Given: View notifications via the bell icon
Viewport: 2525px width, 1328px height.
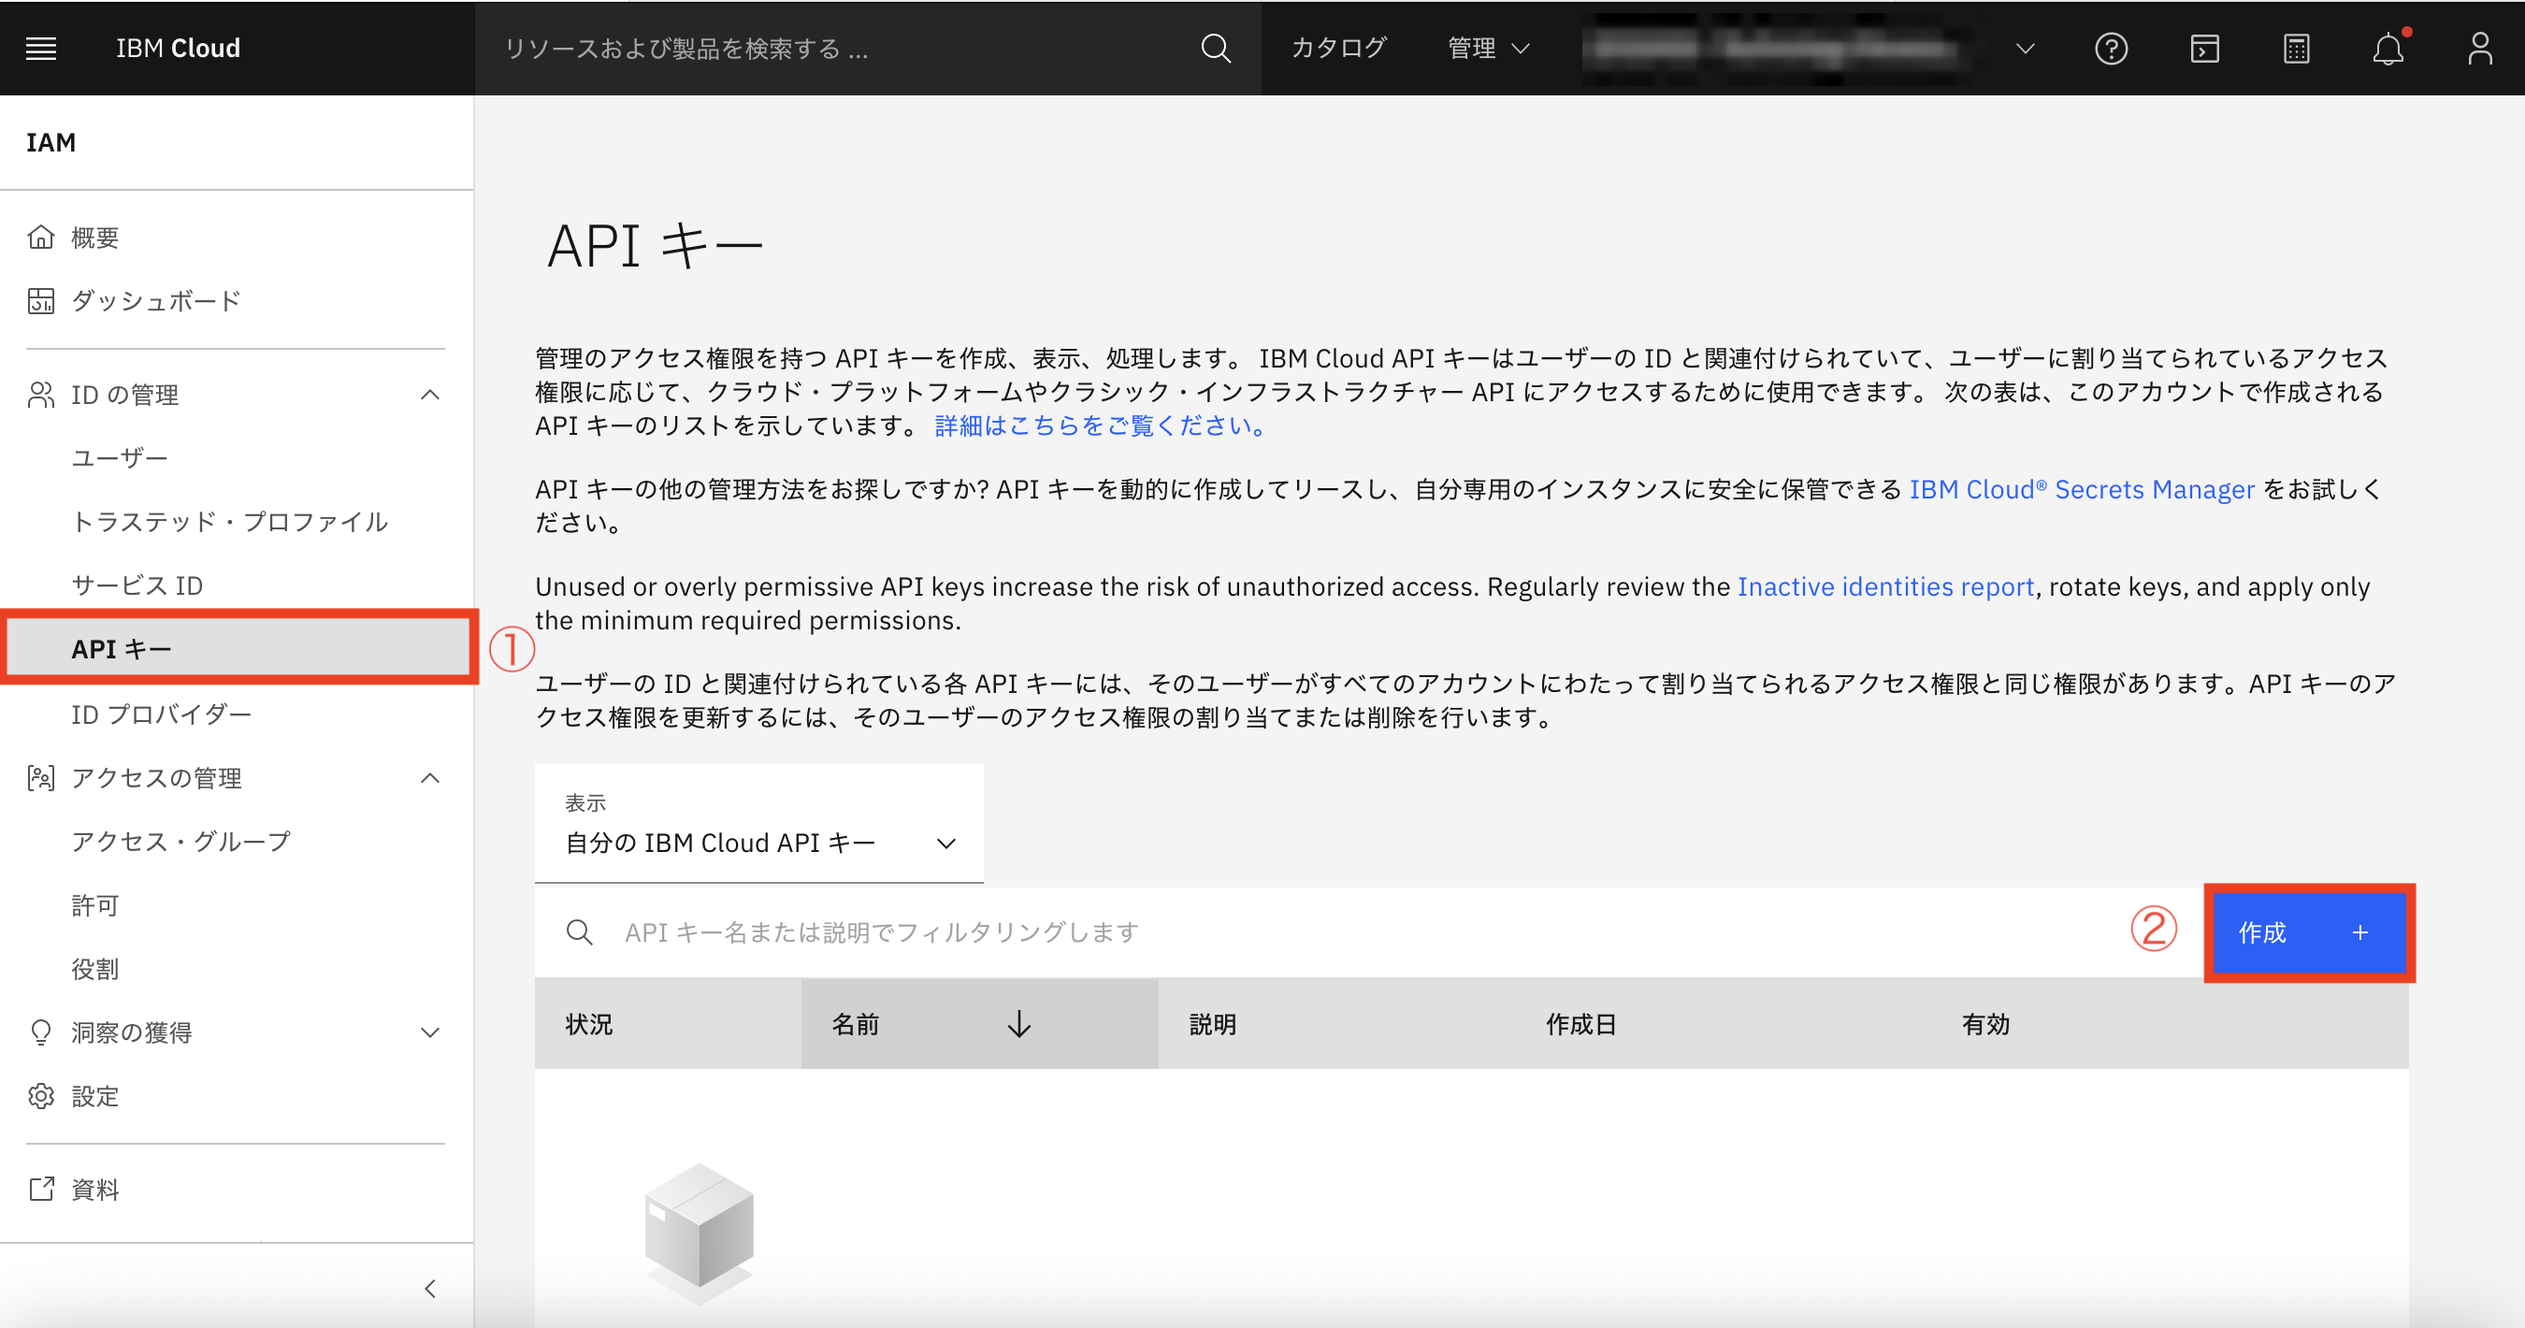Looking at the screenshot, I should (2388, 48).
